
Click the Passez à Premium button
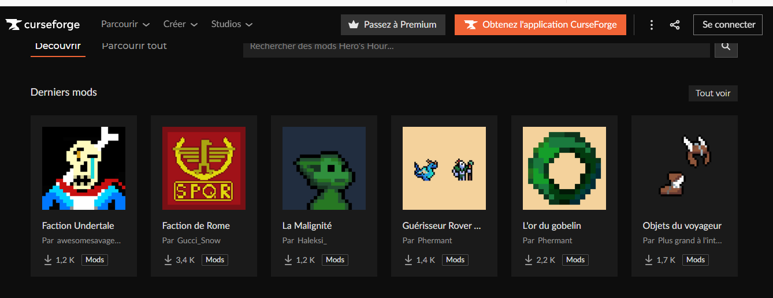pos(393,25)
